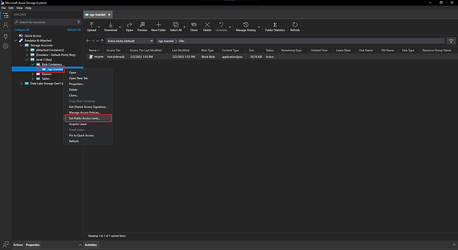Open the File menu
The image size is (458, 250).
[x=4, y=8]
